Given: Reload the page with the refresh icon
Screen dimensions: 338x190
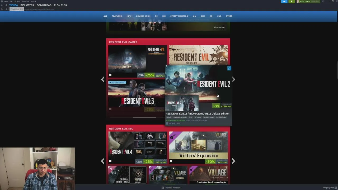Looking at the screenshot, I should click(2, 9).
